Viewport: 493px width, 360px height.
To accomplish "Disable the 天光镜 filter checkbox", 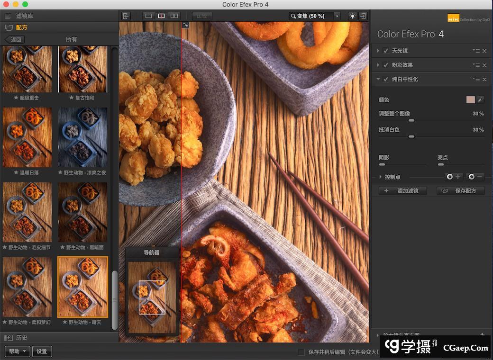I will point(386,51).
